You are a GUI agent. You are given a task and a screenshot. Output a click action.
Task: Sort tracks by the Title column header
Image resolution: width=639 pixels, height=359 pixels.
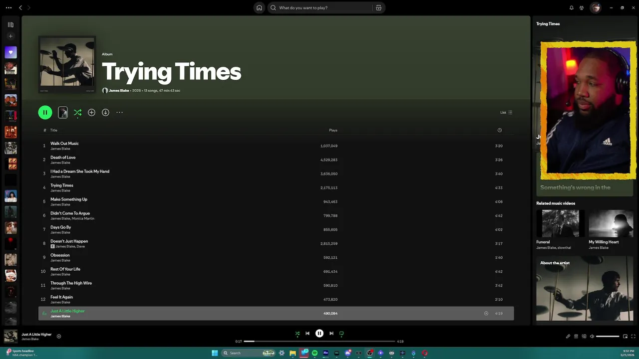pyautogui.click(x=53, y=130)
